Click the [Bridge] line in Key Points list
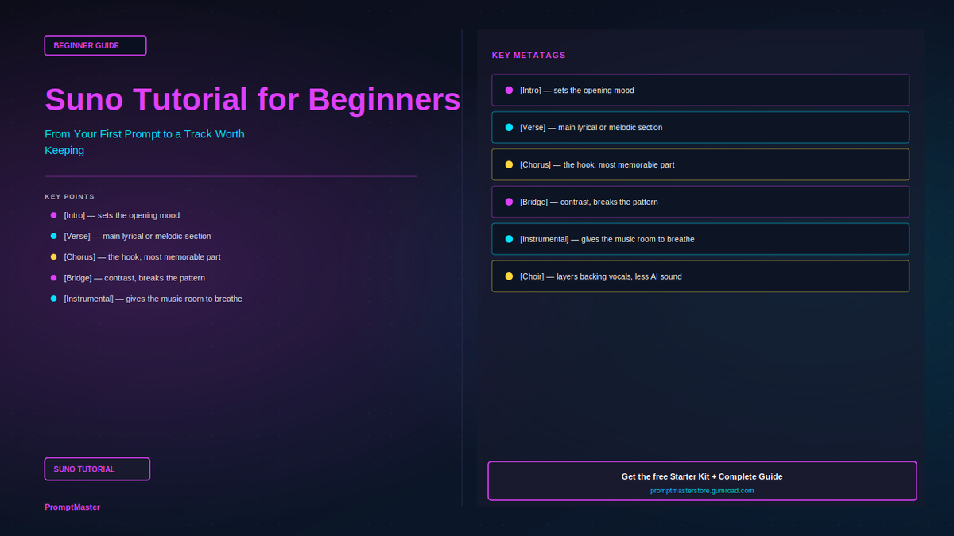The height and width of the screenshot is (536, 954). [134, 278]
